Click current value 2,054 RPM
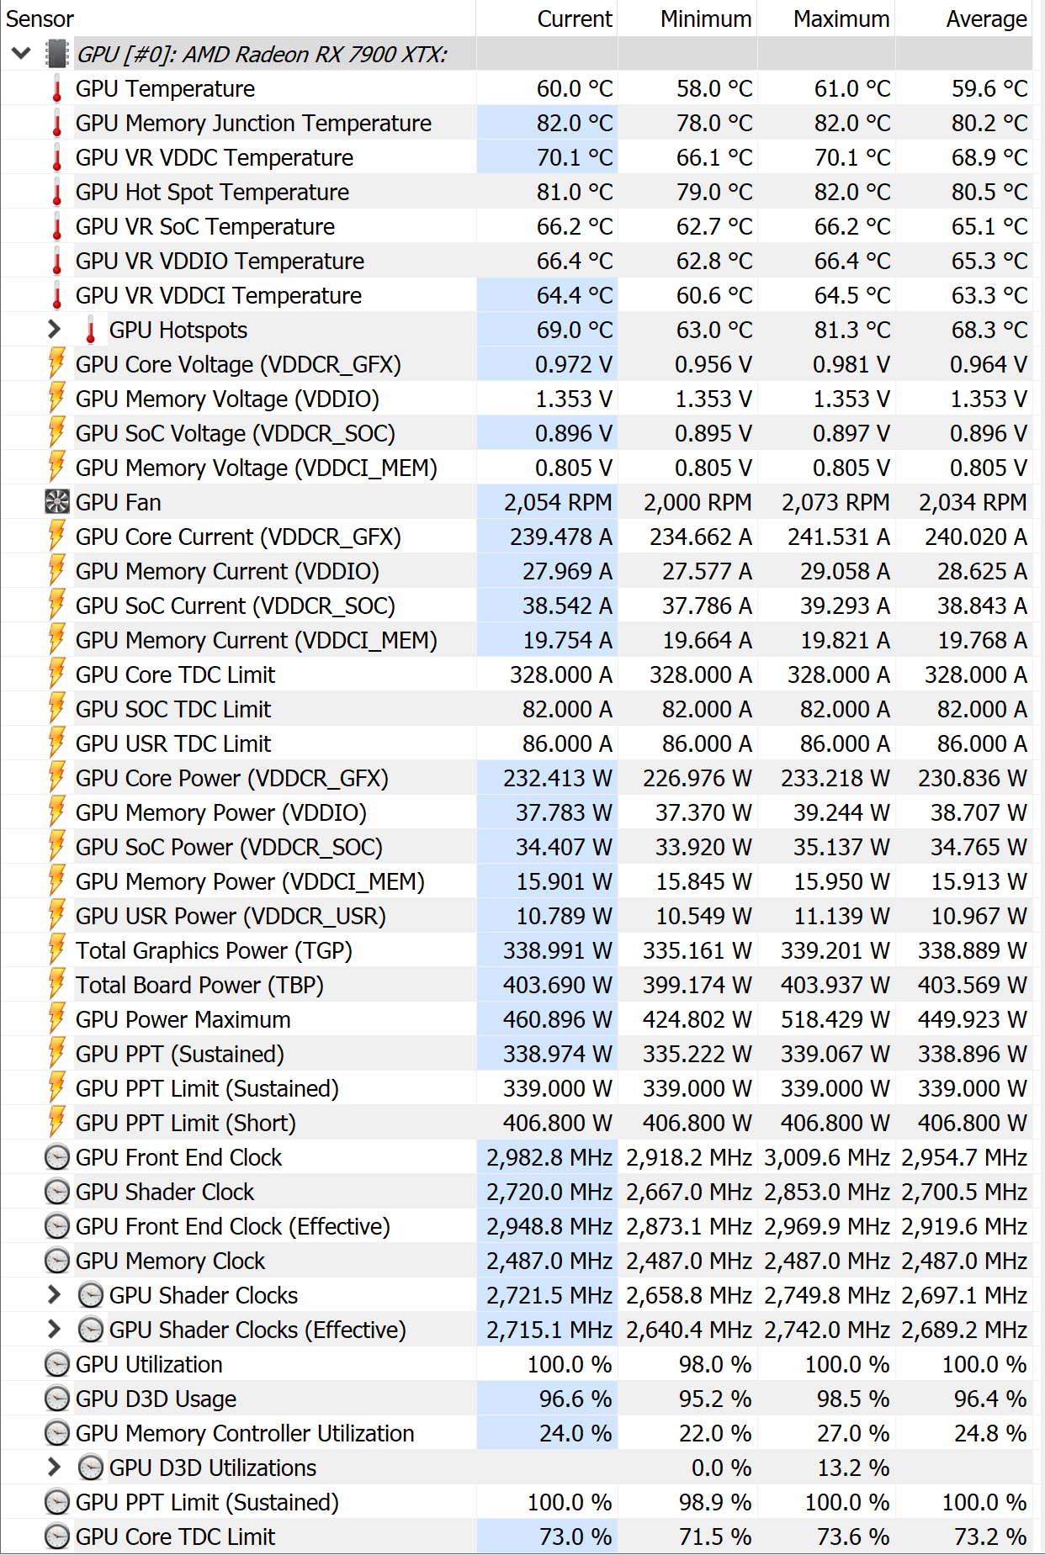The image size is (1045, 1555). click(x=558, y=502)
